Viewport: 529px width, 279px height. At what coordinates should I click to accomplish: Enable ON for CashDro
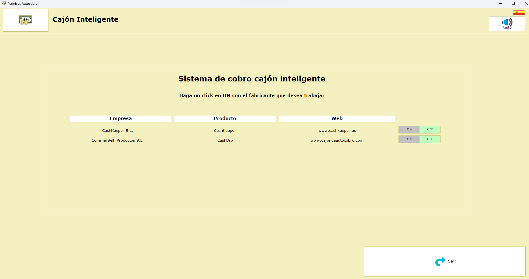(409, 139)
